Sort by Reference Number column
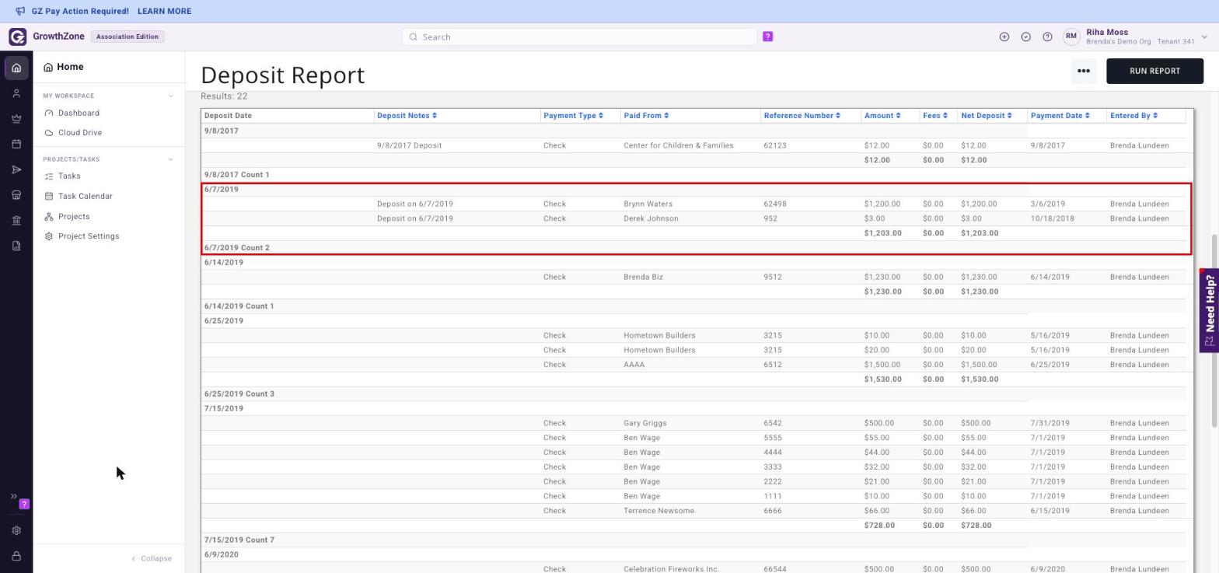This screenshot has height=573, width=1219. [x=802, y=116]
